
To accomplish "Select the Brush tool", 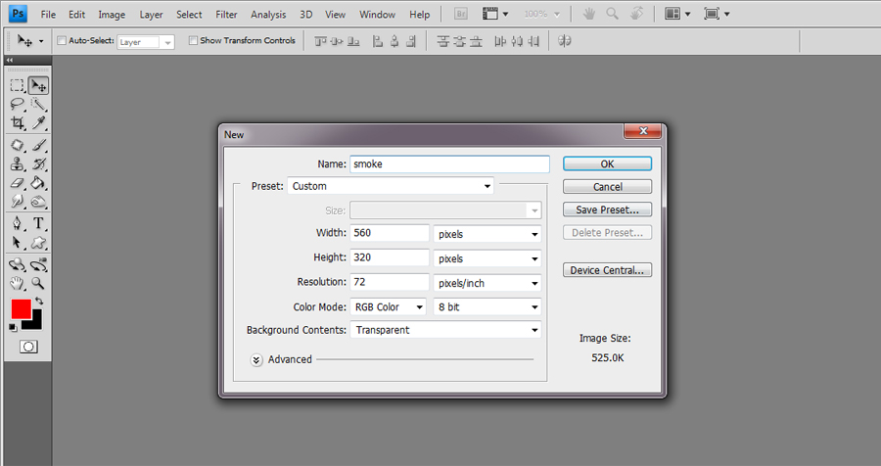I will [38, 145].
